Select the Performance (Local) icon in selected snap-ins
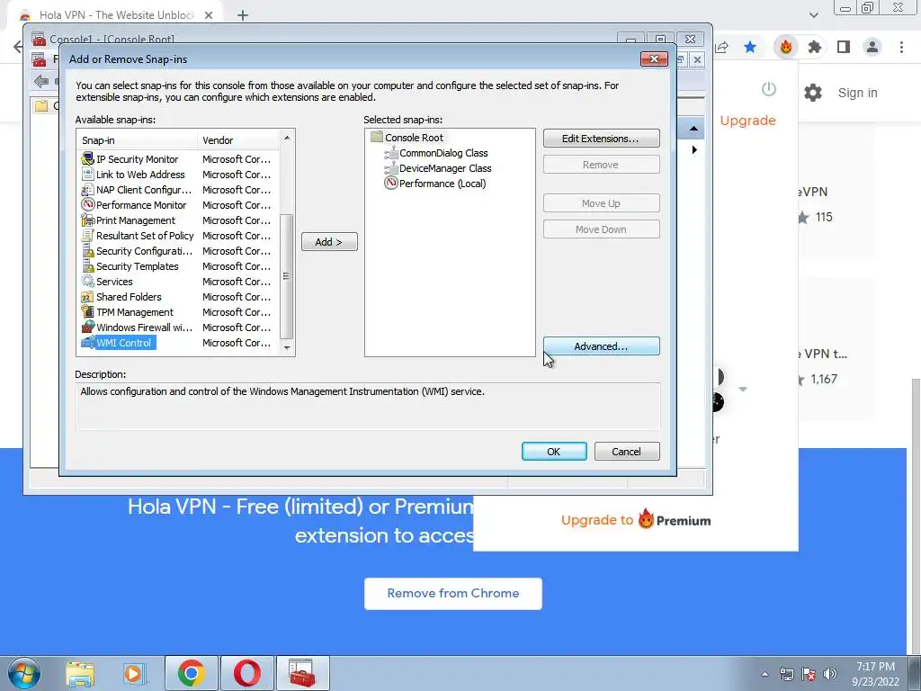 click(390, 184)
